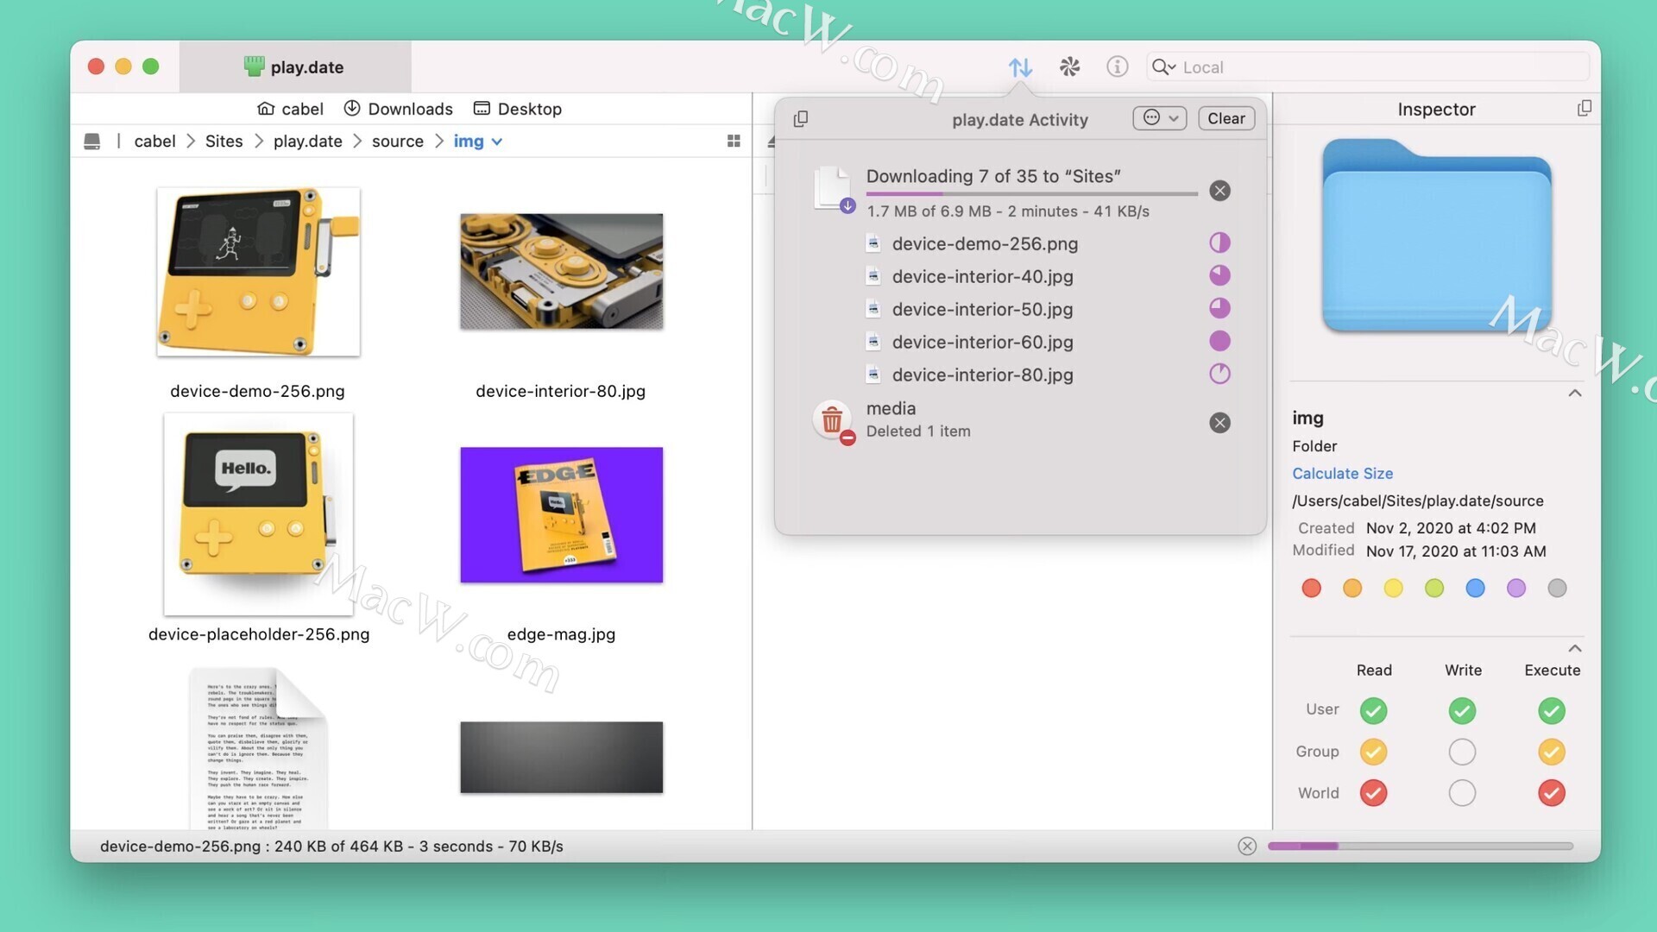Click file icon beside device-interior-40.jpg in Activity

(x=873, y=276)
